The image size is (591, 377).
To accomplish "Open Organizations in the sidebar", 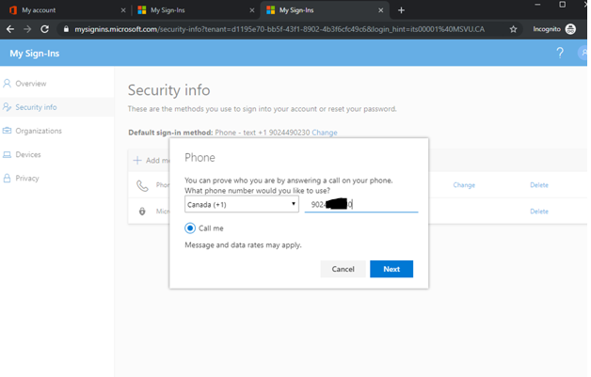I will click(38, 131).
